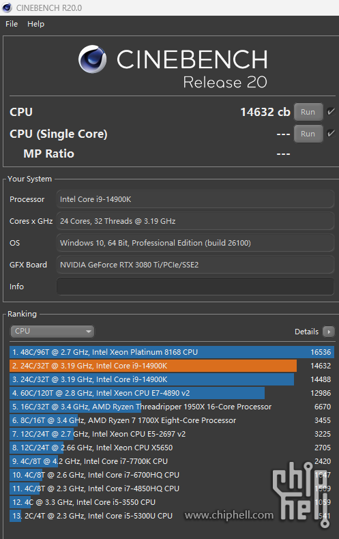
Task: Click the Details arrow icon
Action: point(329,332)
